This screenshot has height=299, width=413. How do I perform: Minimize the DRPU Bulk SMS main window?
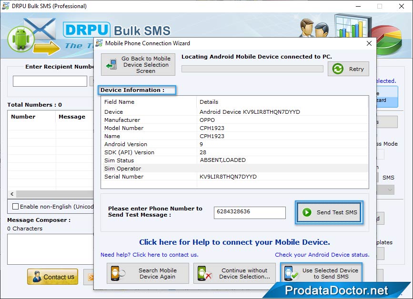[358, 6]
